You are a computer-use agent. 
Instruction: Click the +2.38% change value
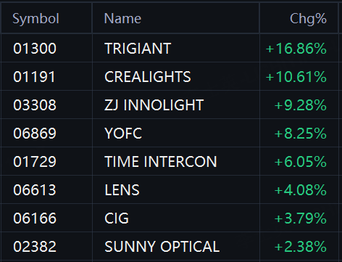301,247
